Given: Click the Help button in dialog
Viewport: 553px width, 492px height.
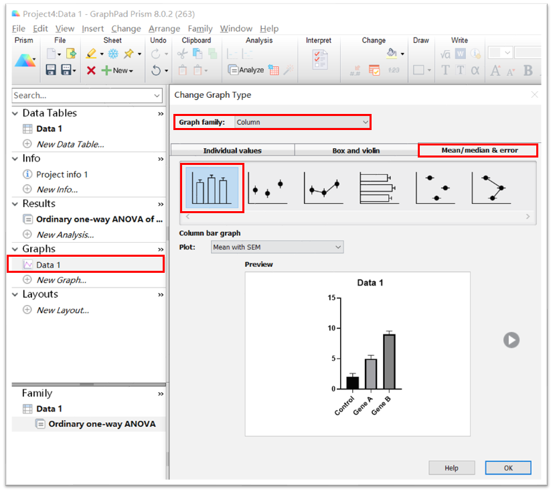Looking at the screenshot, I should coord(451,468).
